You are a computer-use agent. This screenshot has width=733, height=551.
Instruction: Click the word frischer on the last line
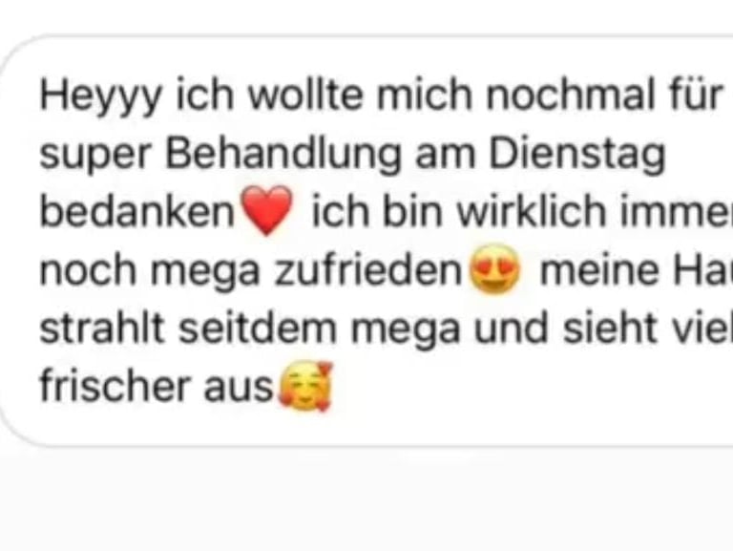tap(115, 386)
